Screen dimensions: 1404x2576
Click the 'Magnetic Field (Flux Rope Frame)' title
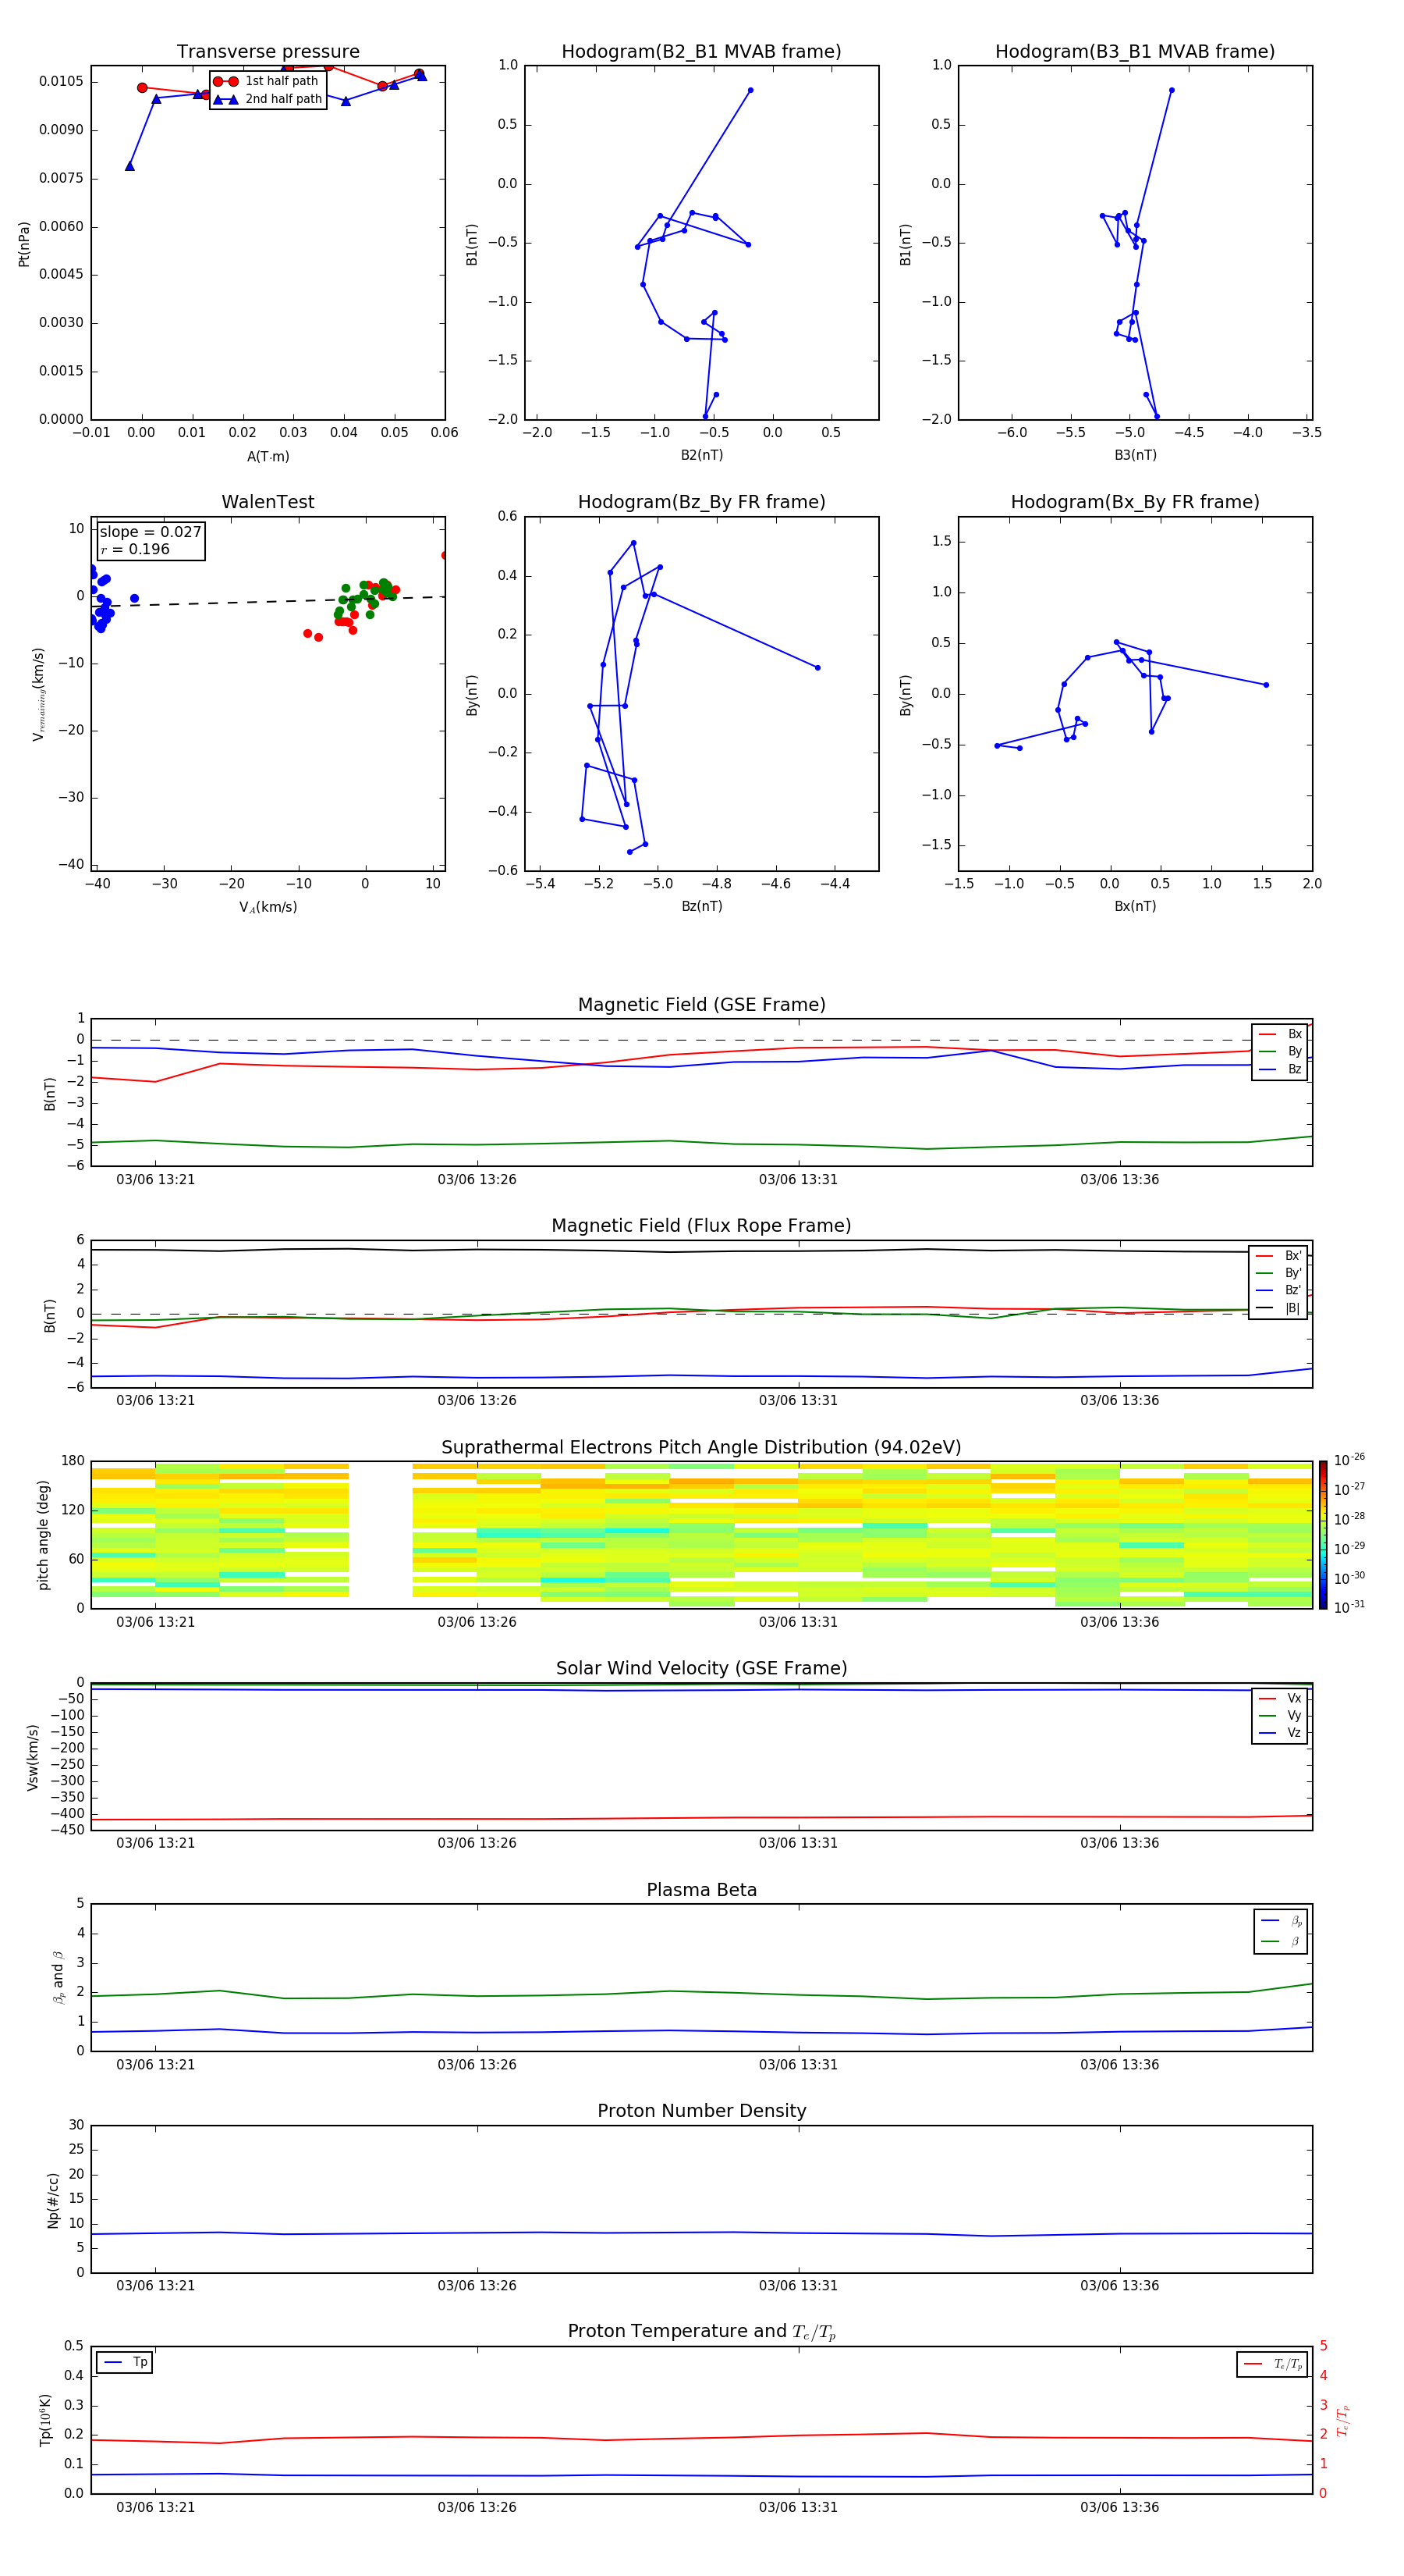point(701,1225)
